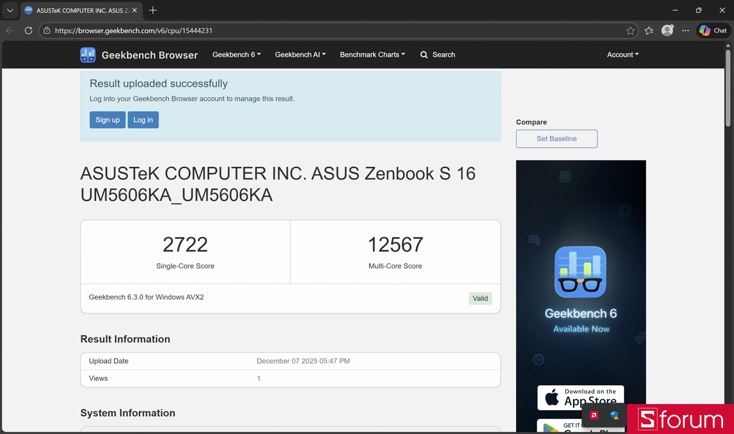The image size is (734, 434).
Task: Refresh the Geekbench result page
Action: click(28, 30)
